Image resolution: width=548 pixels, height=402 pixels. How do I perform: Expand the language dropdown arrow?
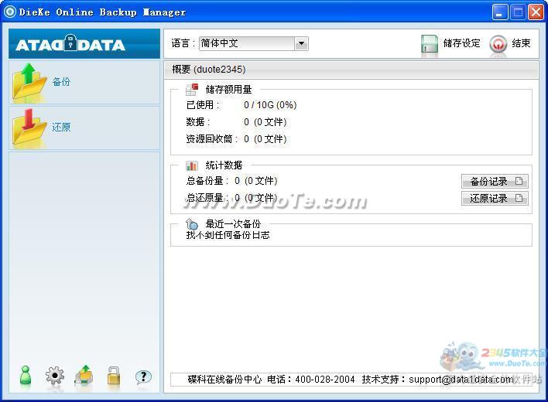click(301, 44)
